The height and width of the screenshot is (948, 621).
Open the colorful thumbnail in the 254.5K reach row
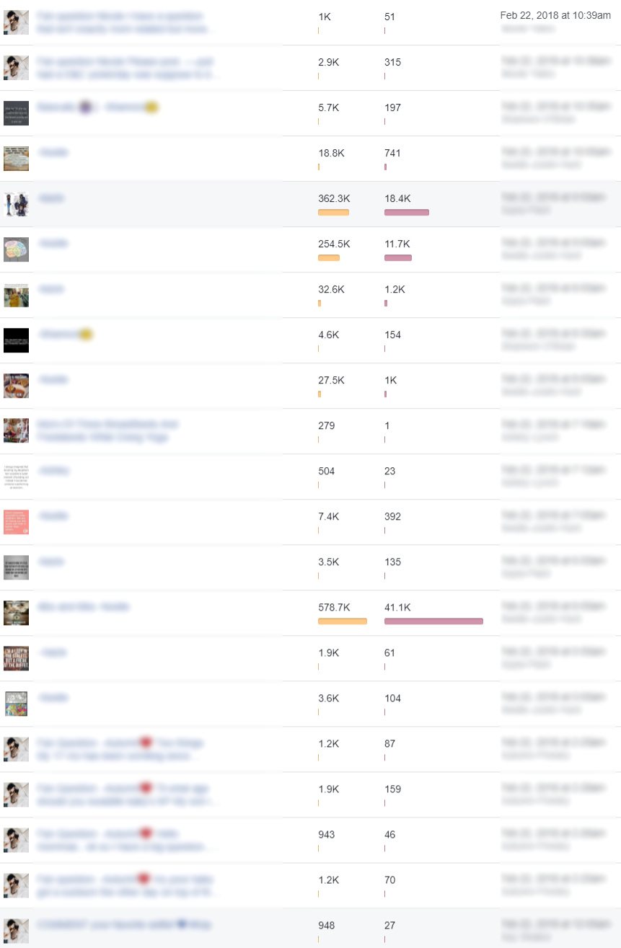click(16, 249)
